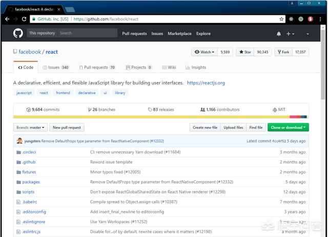The width and height of the screenshot is (328, 237).
Task: Select the ui topic tag
Action: click(105, 93)
